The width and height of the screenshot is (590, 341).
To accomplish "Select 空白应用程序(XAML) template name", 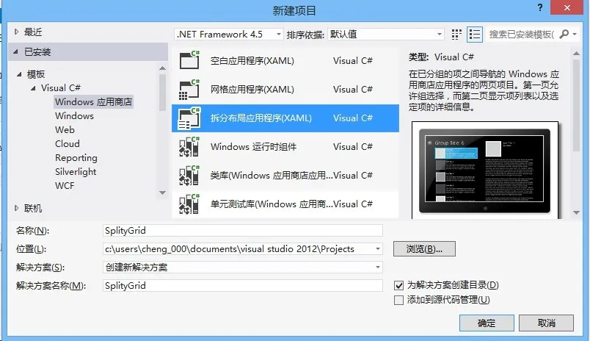I will (252, 61).
